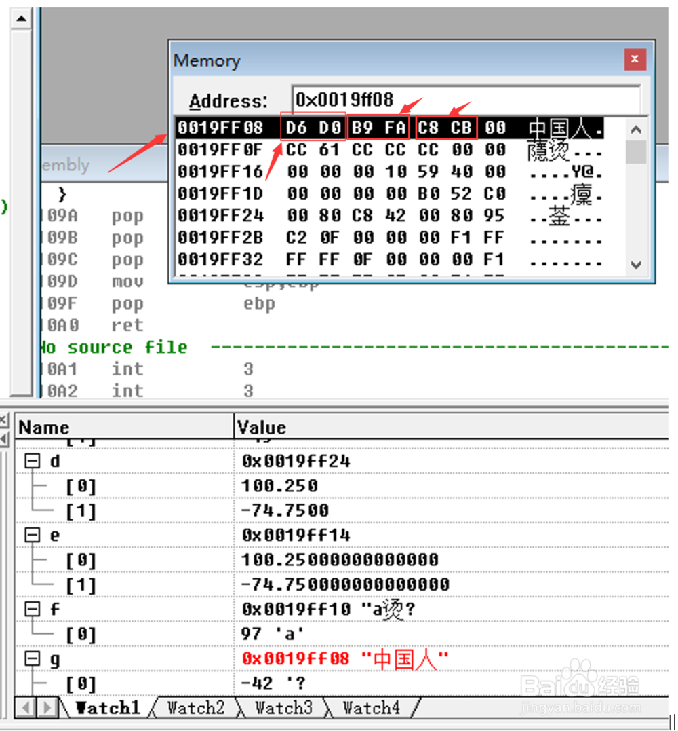Select memory row 0019FF1D
This screenshot has height=731, width=678.
(x=389, y=193)
